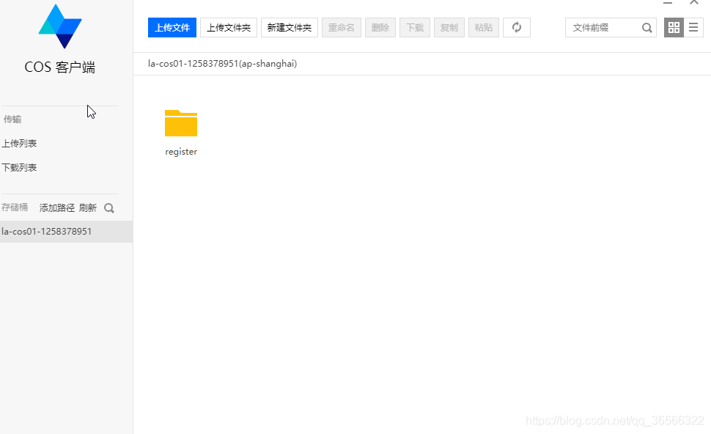
Task: Click the 复制 copy button
Action: click(x=449, y=28)
